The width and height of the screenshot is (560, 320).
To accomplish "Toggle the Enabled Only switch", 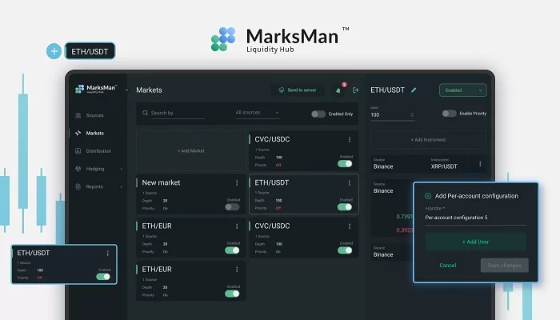I will tap(318, 114).
